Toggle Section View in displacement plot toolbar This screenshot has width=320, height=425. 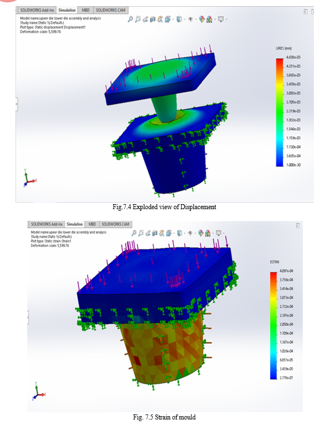(153, 19)
